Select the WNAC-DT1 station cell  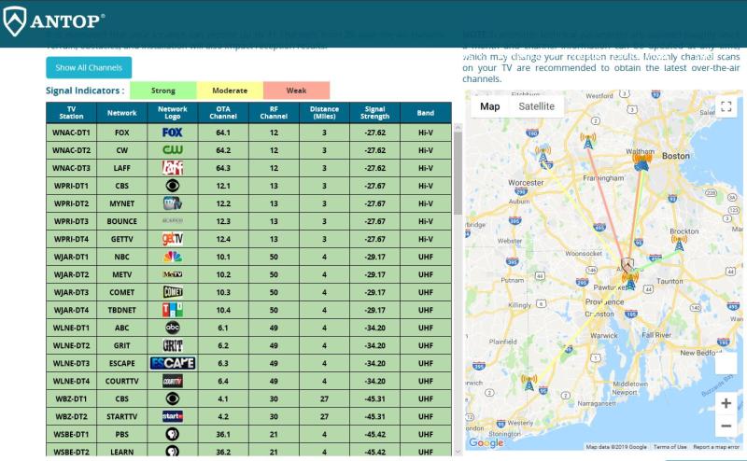(72, 133)
